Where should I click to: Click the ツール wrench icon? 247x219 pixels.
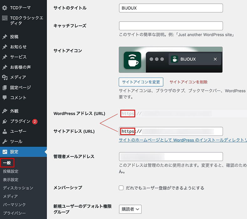click(5, 141)
